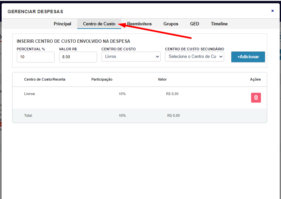This screenshot has height=199, width=281.
Task: Click the Gerenciar Despesas dialog title
Action: [35, 12]
